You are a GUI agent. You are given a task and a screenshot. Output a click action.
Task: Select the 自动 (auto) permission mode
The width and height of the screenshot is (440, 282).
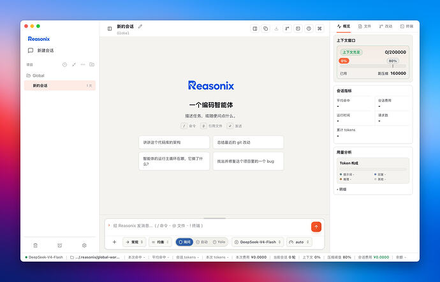(202, 242)
